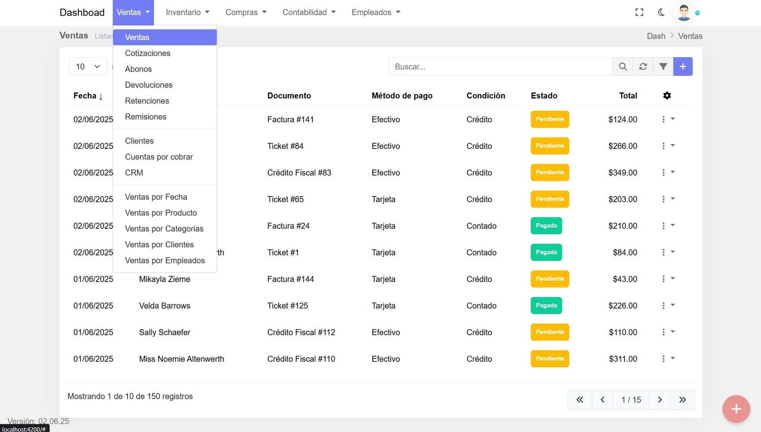Image resolution: width=761 pixels, height=432 pixels.
Task: Click Pendiente badge for Ticket #84
Action: pos(550,146)
